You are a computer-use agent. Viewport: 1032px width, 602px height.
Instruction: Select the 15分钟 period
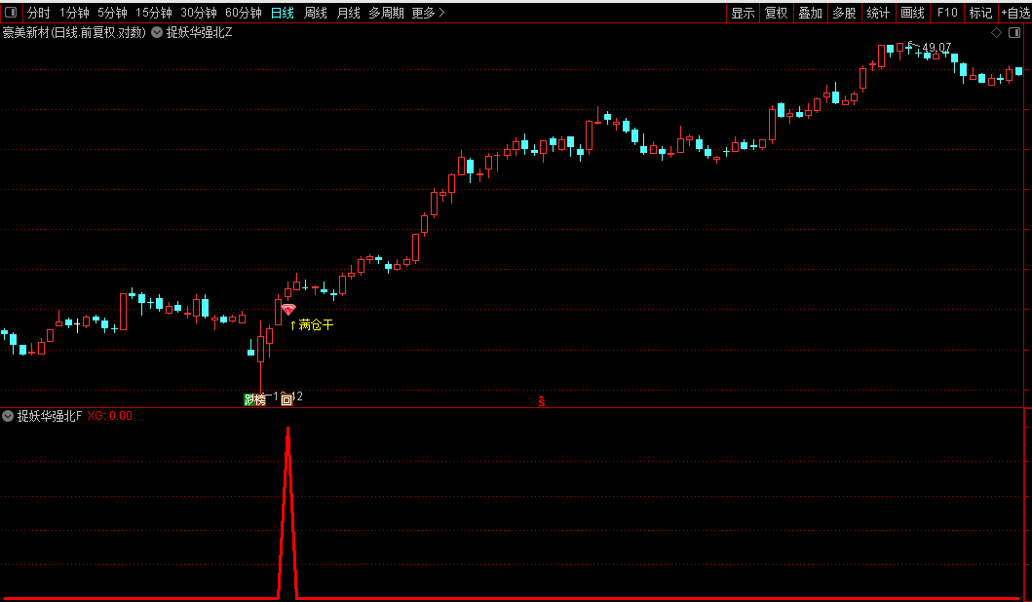click(153, 13)
